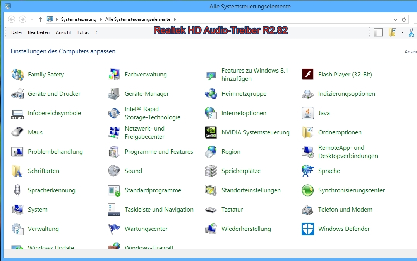417x261 pixels.
Task: Open the Features zu Windows 8.1 hinzufügen link
Action: point(255,75)
